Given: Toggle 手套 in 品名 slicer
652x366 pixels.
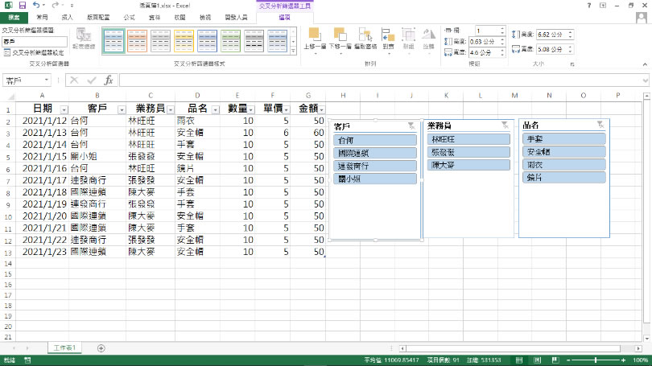Looking at the screenshot, I should [563, 138].
